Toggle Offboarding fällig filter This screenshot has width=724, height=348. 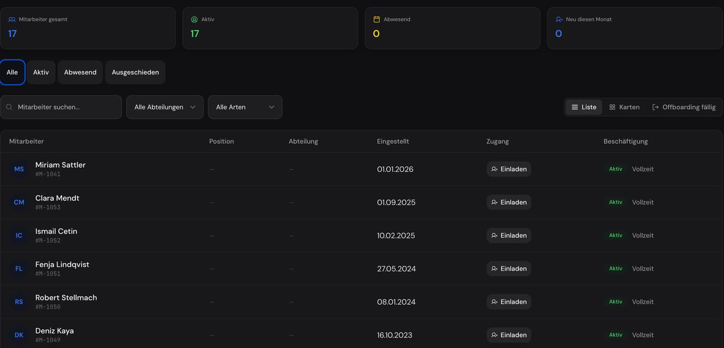coord(684,107)
